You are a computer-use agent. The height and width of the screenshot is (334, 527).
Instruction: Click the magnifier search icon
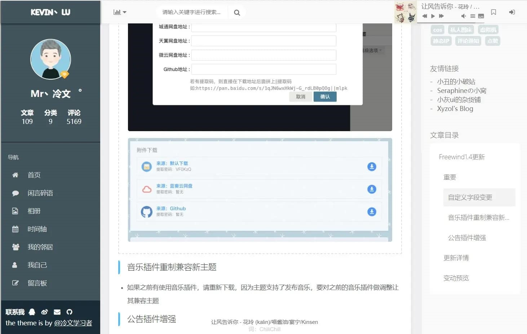[237, 13]
